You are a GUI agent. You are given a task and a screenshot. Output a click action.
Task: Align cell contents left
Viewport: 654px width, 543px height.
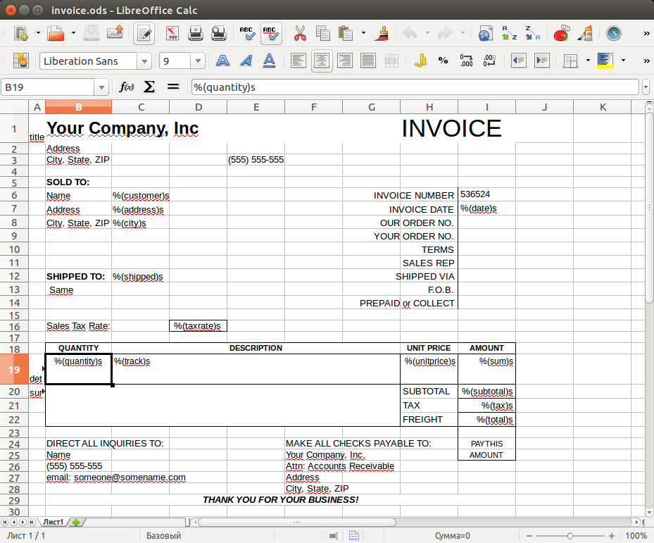[x=298, y=61]
